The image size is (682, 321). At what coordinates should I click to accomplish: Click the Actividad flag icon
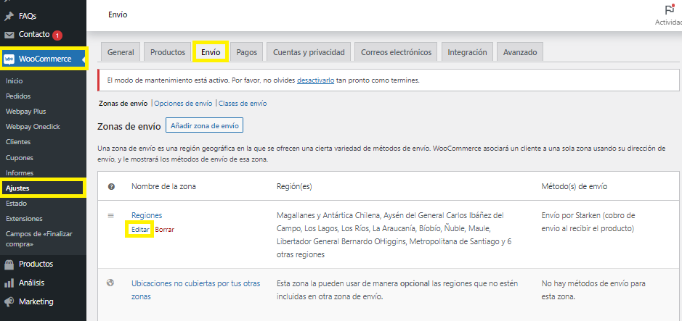click(x=669, y=10)
